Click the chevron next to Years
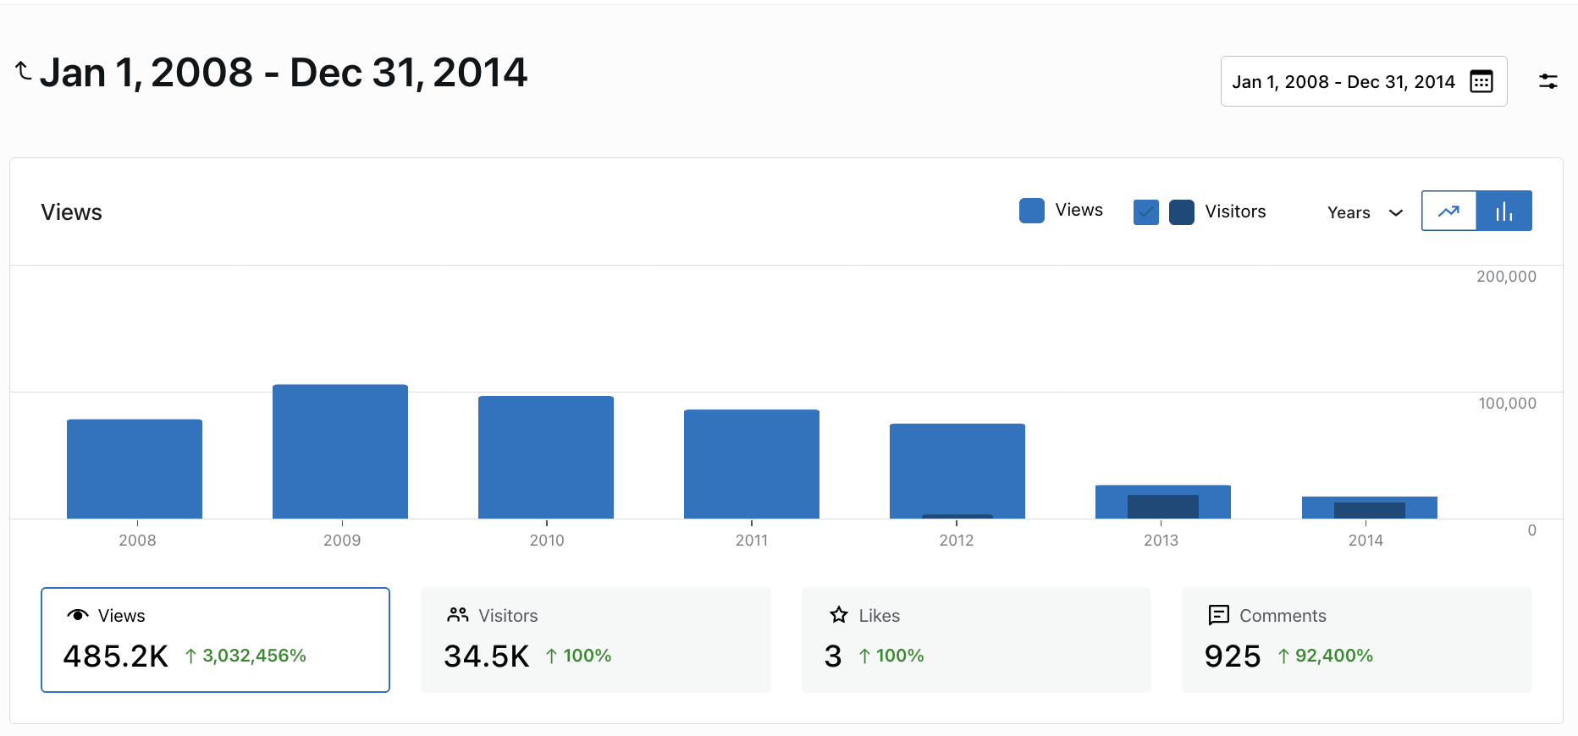Screen dimensions: 1578x736 [x=1396, y=213]
